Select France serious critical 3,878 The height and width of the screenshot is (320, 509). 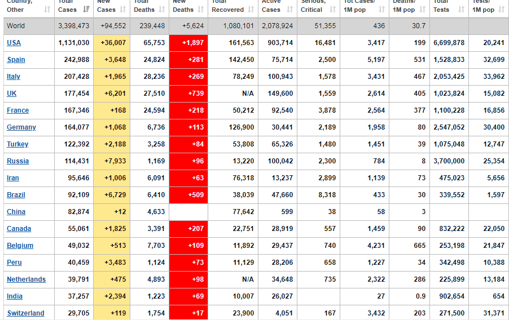point(327,110)
